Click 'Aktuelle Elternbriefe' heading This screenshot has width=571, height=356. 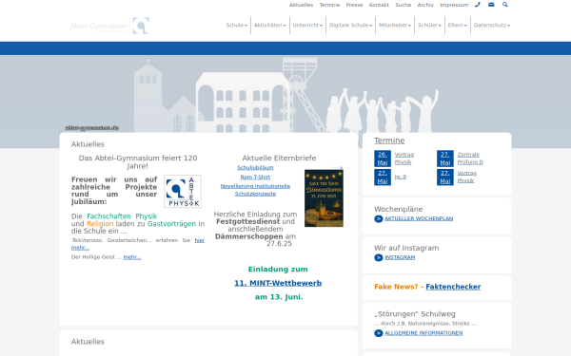click(279, 158)
